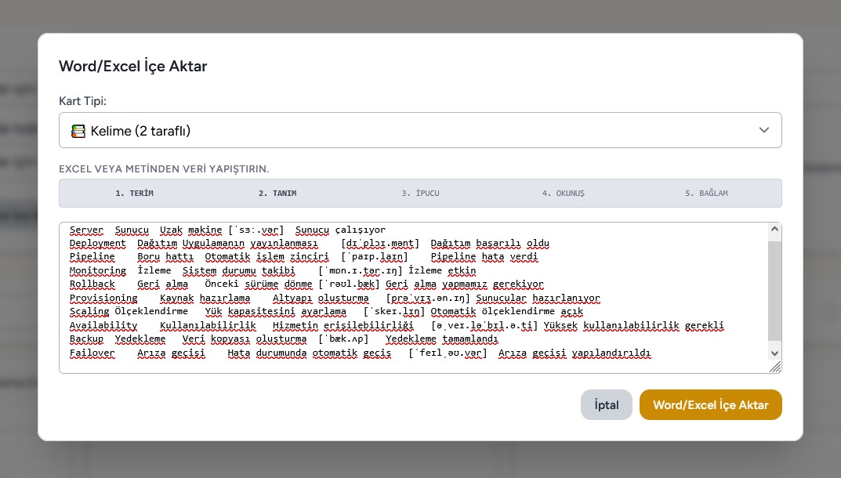Viewport: 841px width, 478px height.
Task: Click the chevron on the card type selector
Action: [764, 130]
